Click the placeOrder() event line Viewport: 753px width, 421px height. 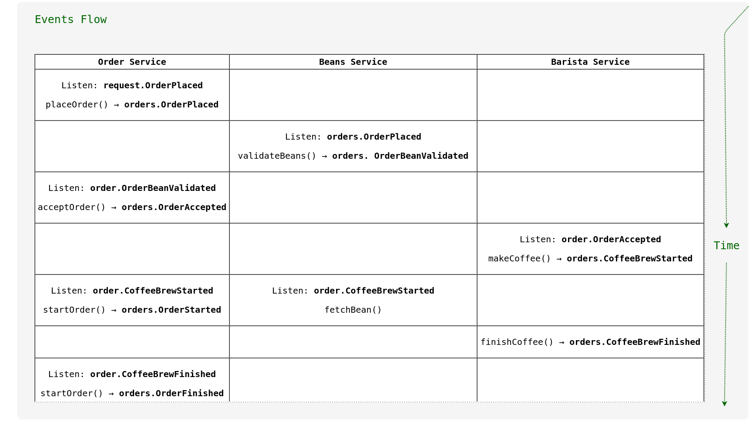[x=132, y=104]
